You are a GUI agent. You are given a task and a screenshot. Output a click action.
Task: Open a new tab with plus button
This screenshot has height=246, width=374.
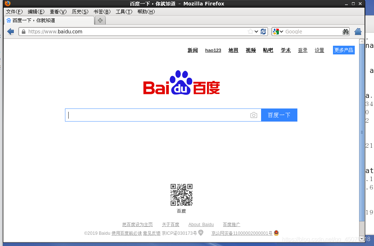(x=100, y=20)
